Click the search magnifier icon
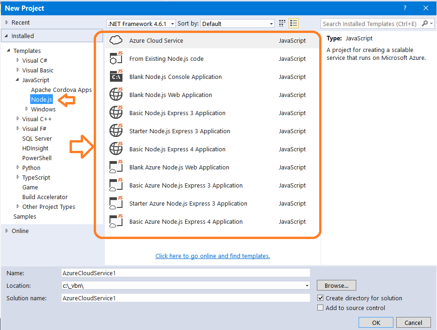Viewport: 437px width, 330px height. pyautogui.click(x=425, y=23)
